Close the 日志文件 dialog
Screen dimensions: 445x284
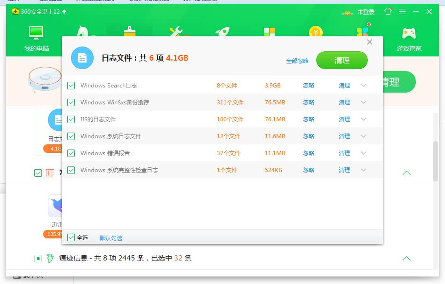370,42
